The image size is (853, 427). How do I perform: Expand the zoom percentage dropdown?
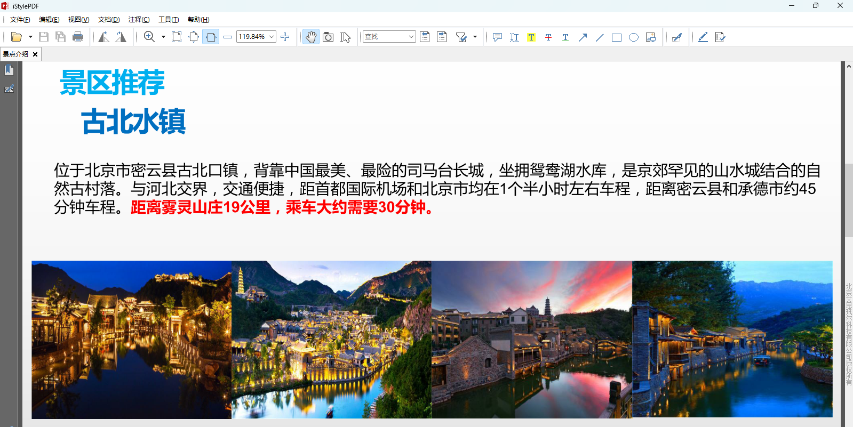(x=272, y=37)
